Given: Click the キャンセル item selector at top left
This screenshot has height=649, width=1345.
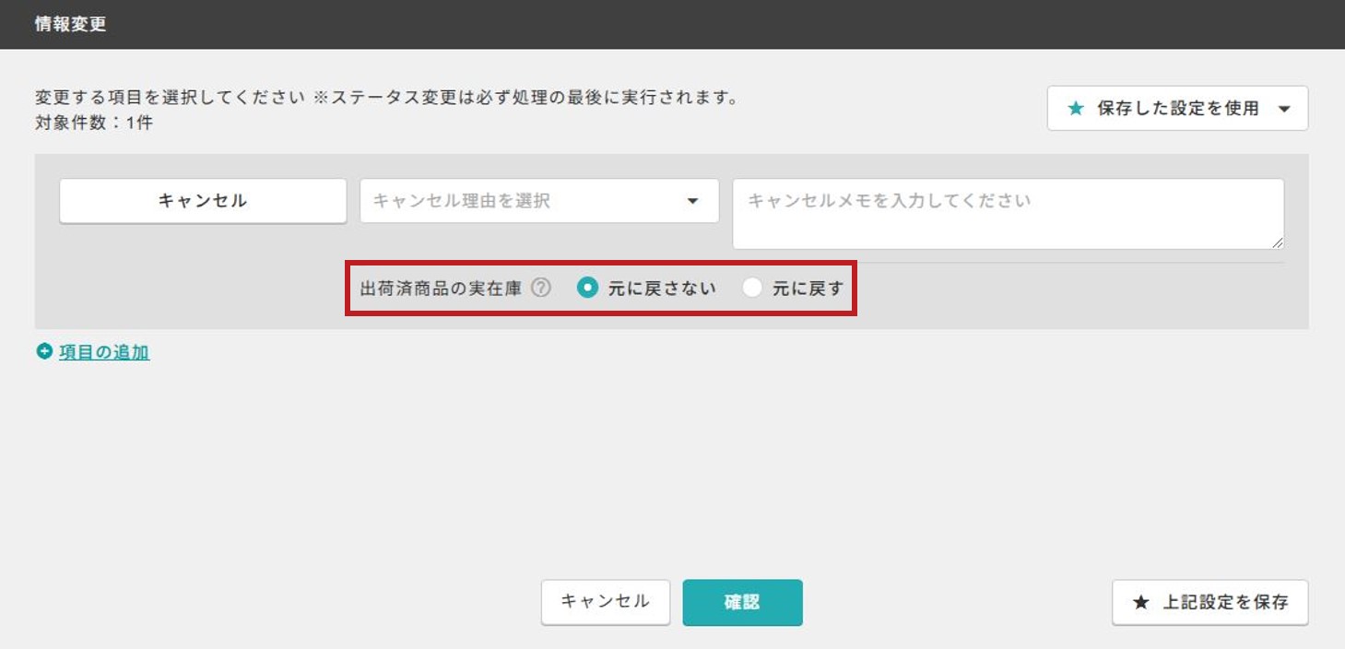Looking at the screenshot, I should pos(203,201).
